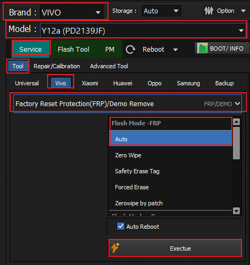Screen dimensions: 250x265
Task: Expand the Reboot options arrow
Action: tap(175, 50)
